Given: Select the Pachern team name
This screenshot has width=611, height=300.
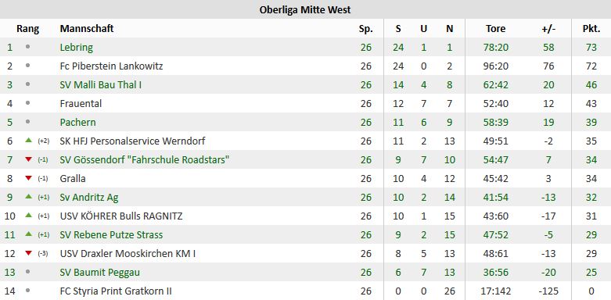Looking at the screenshot, I should click(x=78, y=122).
